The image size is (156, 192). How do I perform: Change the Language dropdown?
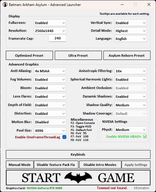[x=131, y=39]
